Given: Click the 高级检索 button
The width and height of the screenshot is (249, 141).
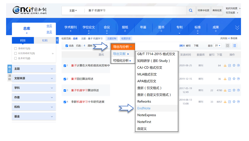Looking at the screenshot, I should point(217,10).
